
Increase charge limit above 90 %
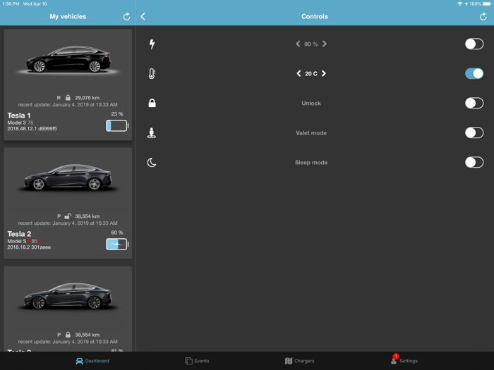click(325, 44)
